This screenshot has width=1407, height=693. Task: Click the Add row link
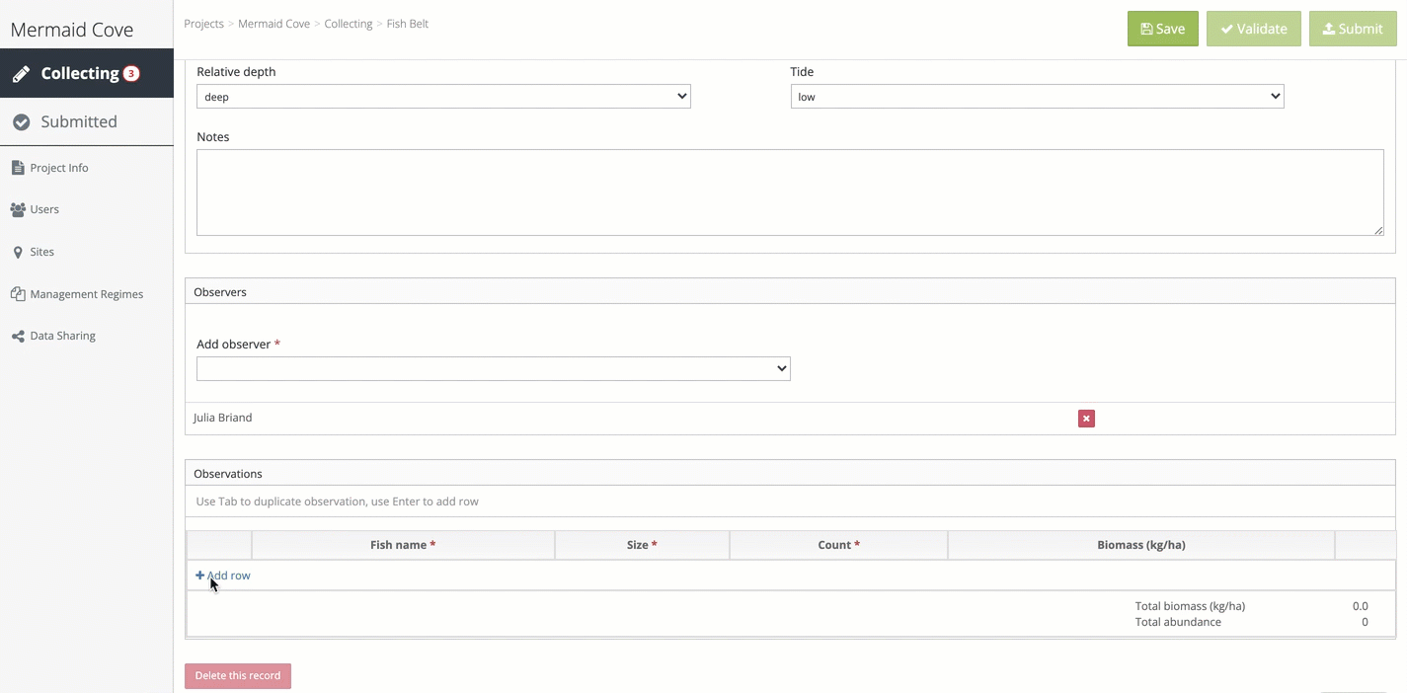[x=223, y=576]
